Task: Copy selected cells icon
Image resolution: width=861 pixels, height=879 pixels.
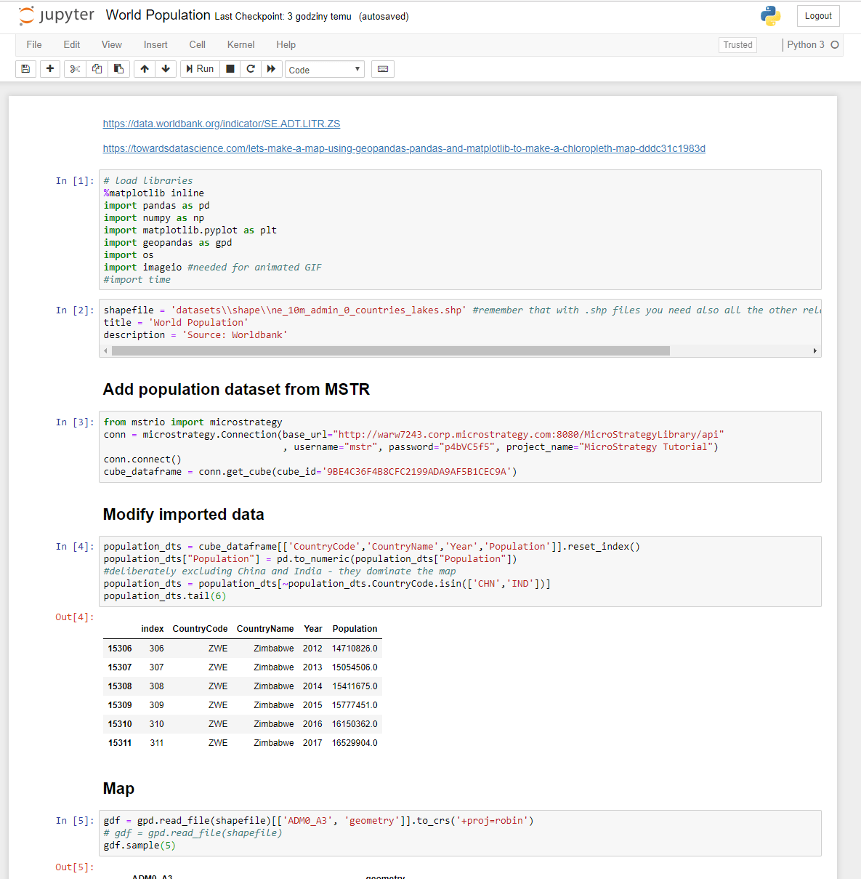Action: point(97,69)
